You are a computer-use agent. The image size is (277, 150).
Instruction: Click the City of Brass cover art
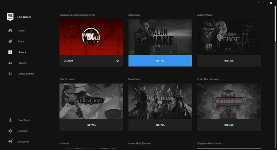(x=91, y=101)
